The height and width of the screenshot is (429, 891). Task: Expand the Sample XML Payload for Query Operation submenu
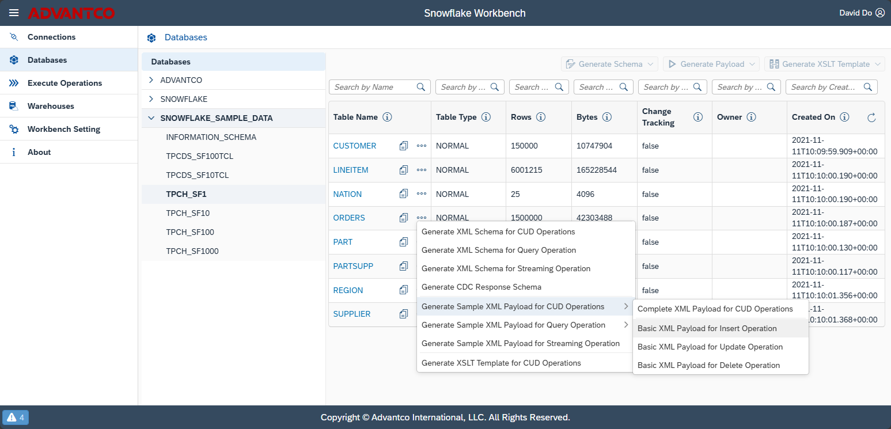pos(626,325)
